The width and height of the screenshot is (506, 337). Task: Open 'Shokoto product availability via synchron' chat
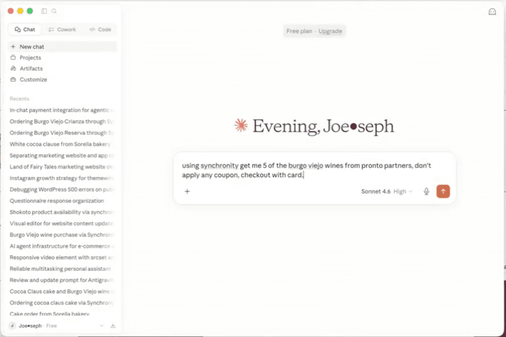tap(62, 212)
